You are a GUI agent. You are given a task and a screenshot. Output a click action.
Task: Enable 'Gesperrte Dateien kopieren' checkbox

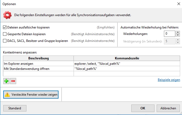5,34
